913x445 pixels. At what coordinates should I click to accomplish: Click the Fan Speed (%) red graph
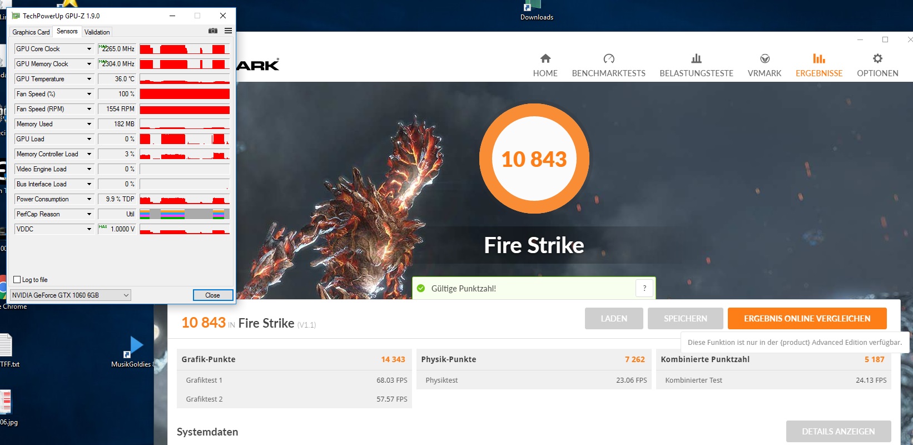point(185,94)
